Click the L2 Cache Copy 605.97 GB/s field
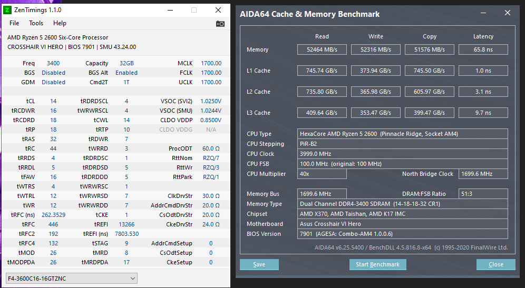The width and height of the screenshot is (525, 288). [430, 92]
